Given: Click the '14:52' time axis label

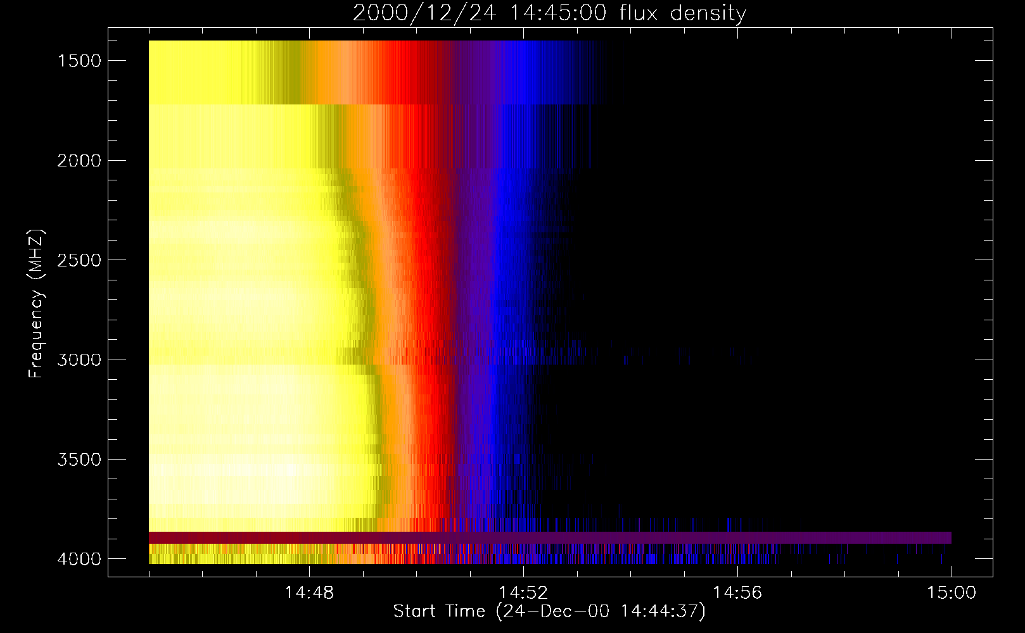Looking at the screenshot, I should pos(523,593).
